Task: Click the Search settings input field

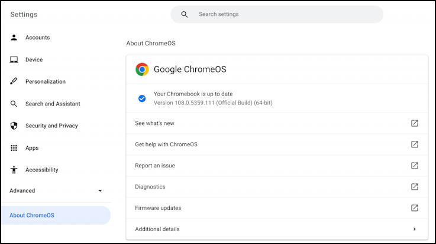Action: click(284, 15)
